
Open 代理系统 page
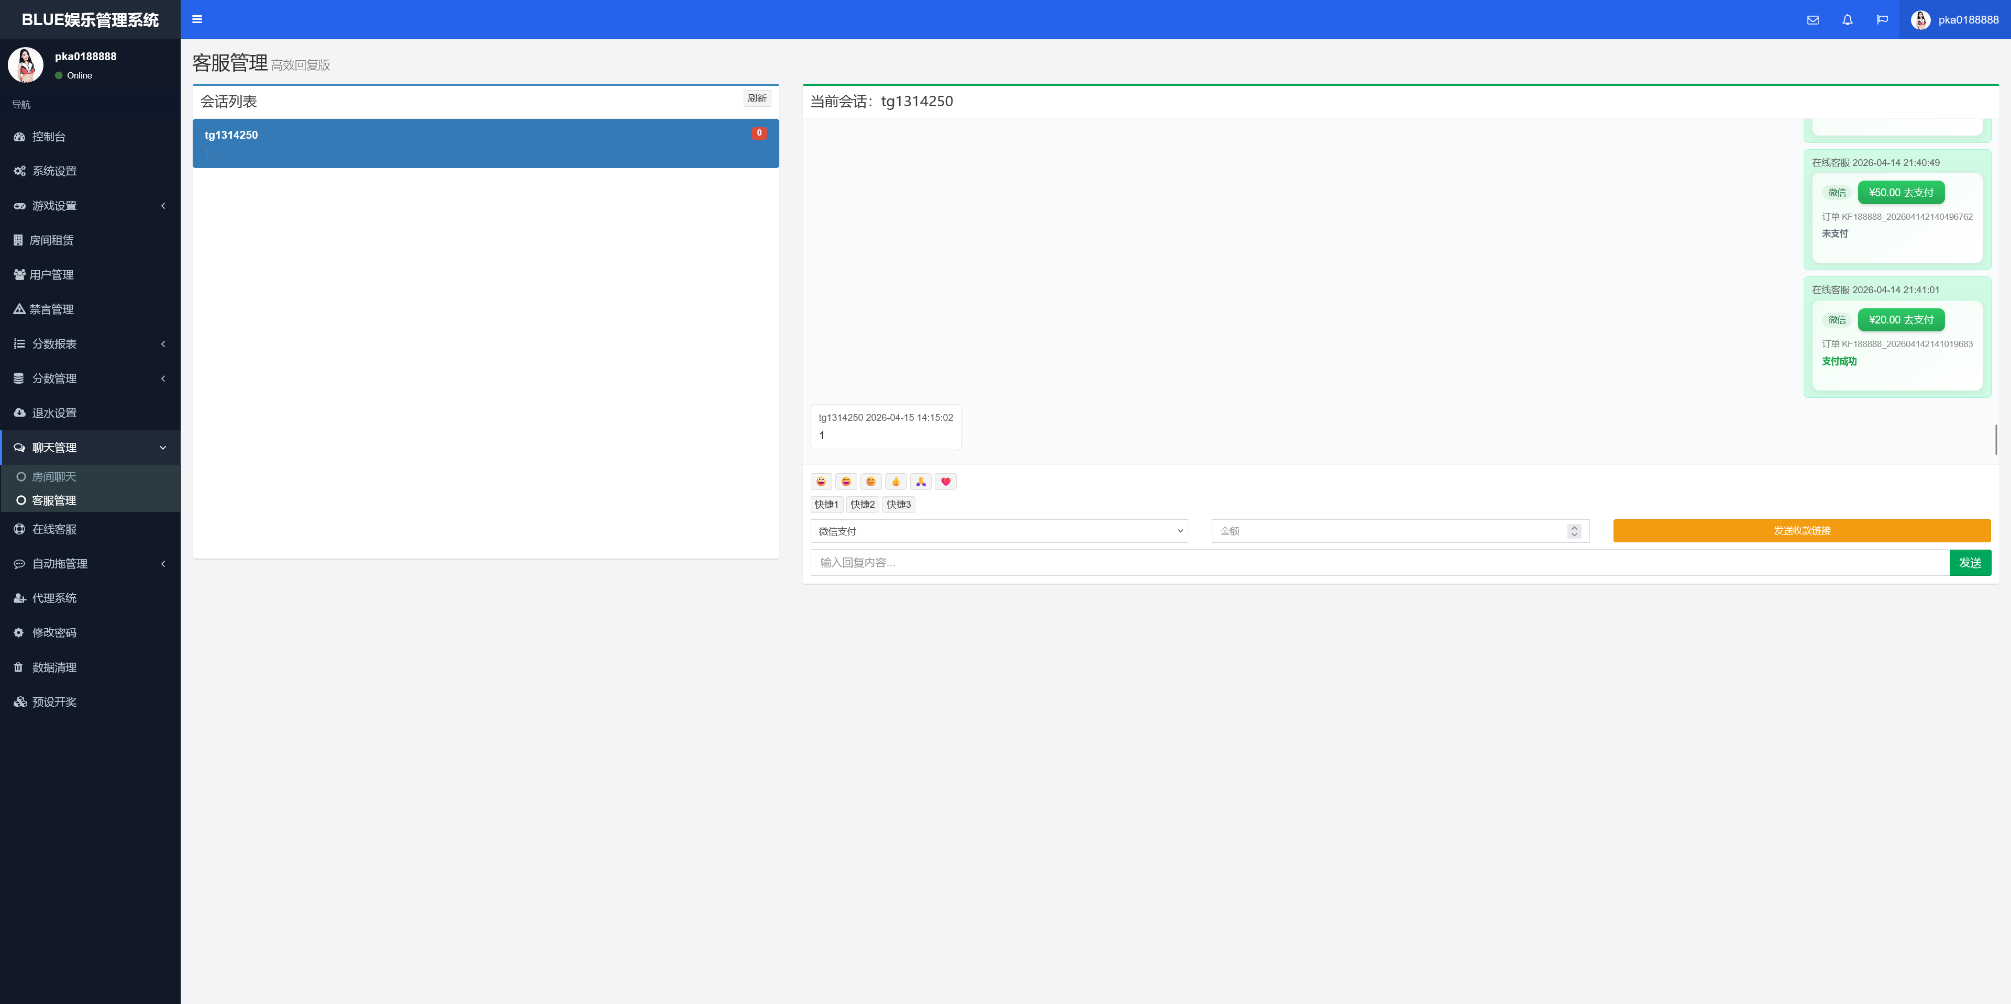[x=90, y=598]
